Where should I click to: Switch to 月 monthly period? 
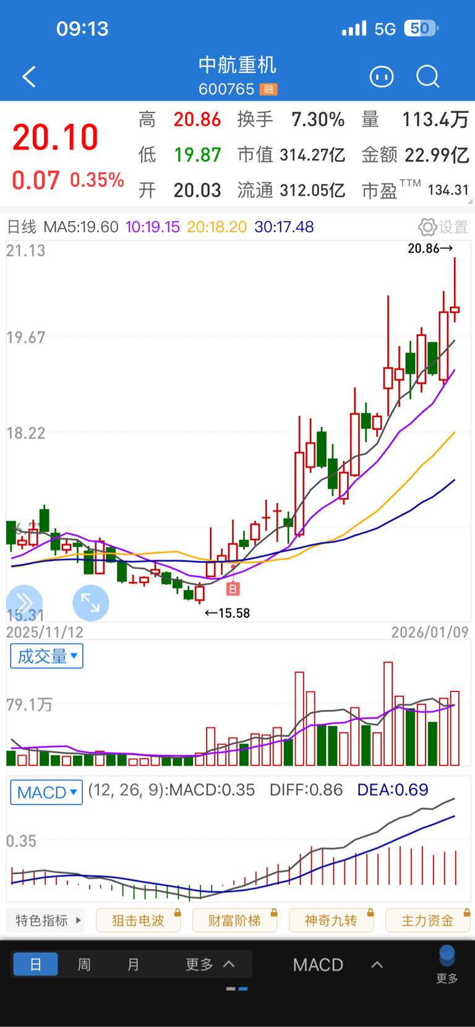click(133, 964)
